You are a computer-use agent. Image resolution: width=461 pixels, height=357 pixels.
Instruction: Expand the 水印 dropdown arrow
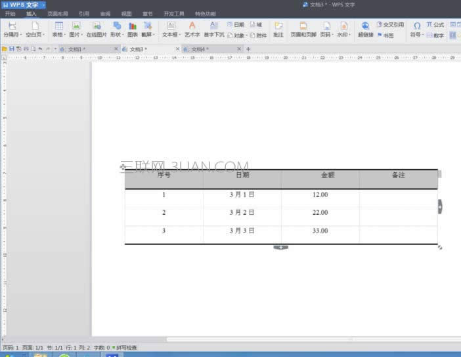click(x=349, y=35)
